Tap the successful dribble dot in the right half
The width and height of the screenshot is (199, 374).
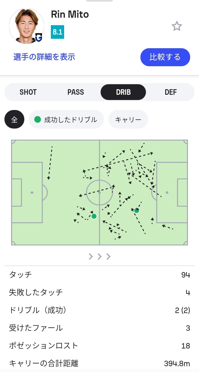pyautogui.click(x=137, y=211)
